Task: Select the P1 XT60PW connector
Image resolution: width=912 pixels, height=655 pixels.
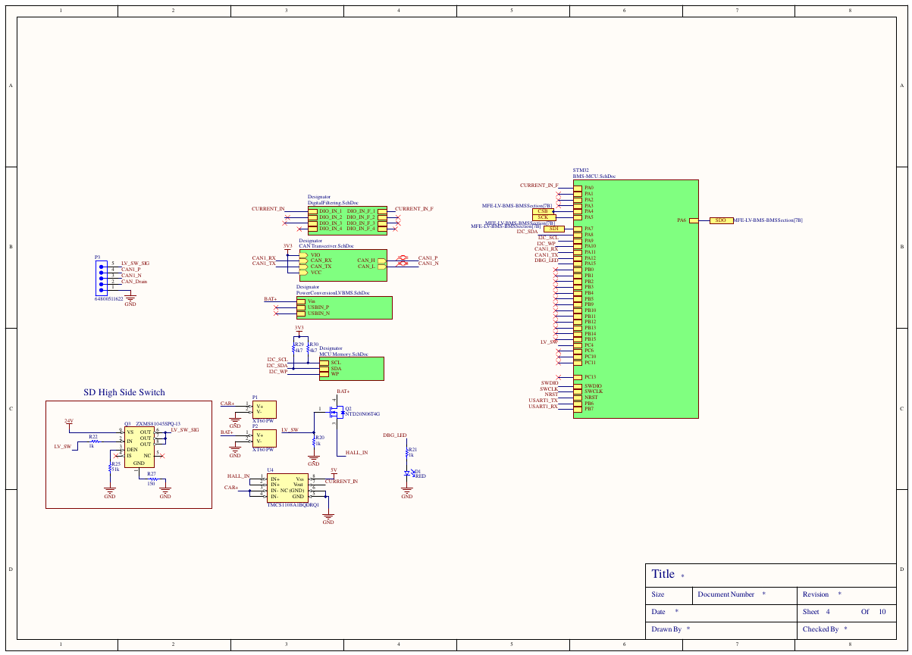Action: (x=264, y=410)
